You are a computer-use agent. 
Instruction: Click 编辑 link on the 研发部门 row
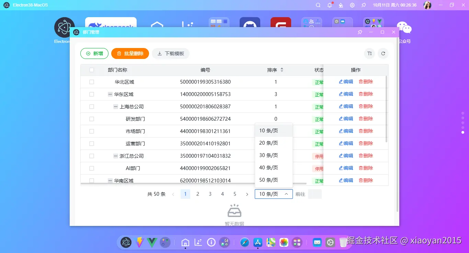pos(346,119)
